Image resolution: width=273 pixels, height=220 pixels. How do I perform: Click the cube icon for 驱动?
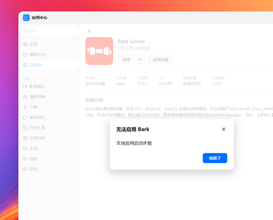(x=25, y=169)
